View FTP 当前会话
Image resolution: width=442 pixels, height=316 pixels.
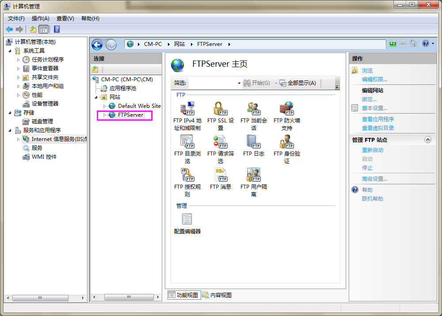(253, 110)
